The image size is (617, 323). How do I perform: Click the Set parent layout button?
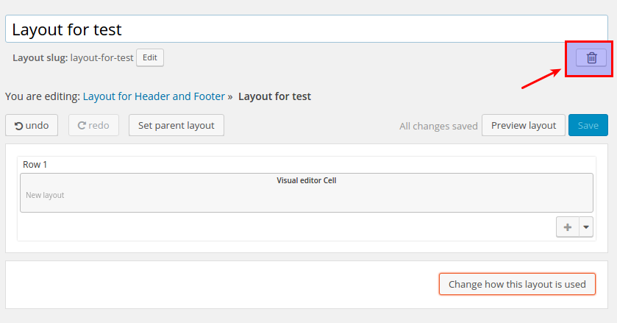176,125
